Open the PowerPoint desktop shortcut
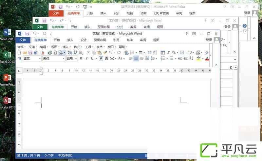 pos(7,80)
